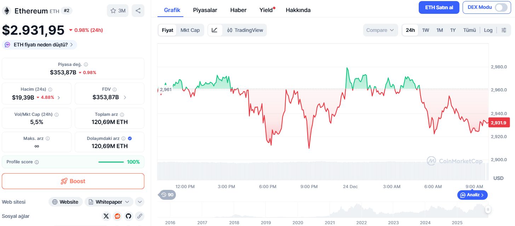Open the Reddit social link
The width and height of the screenshot is (515, 226).
(x=118, y=216)
